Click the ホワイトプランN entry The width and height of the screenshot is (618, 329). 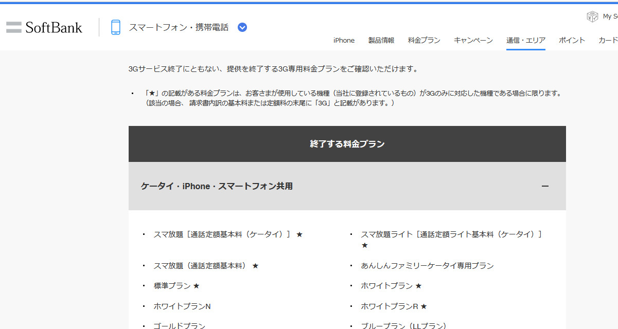point(182,306)
